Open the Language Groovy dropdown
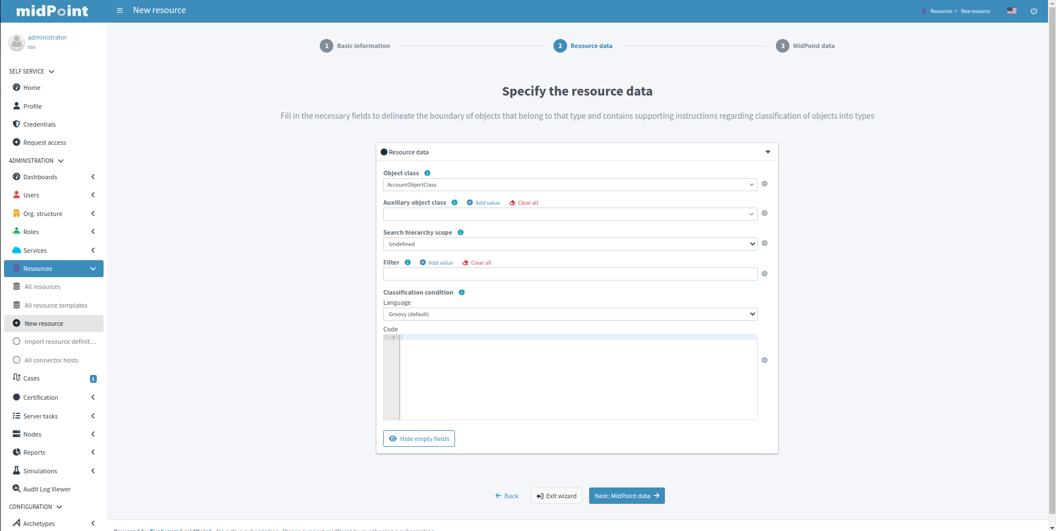The width and height of the screenshot is (1056, 531). coord(570,314)
